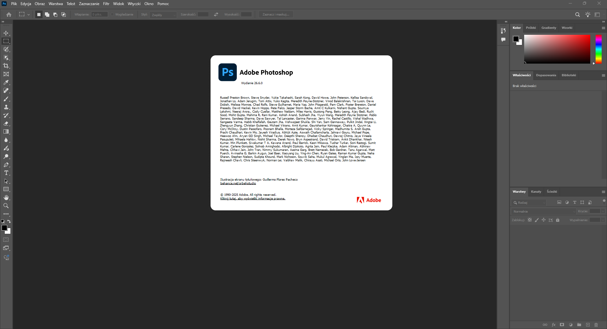Open the Rodzaj layer filter dropdown
Screen dimensions: 607x329
(529, 202)
